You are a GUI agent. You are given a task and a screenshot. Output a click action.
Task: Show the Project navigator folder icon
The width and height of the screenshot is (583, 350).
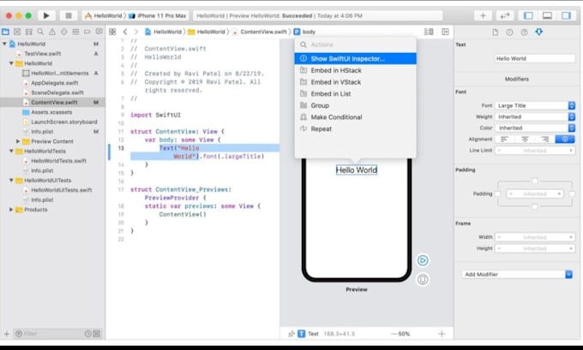6,32
